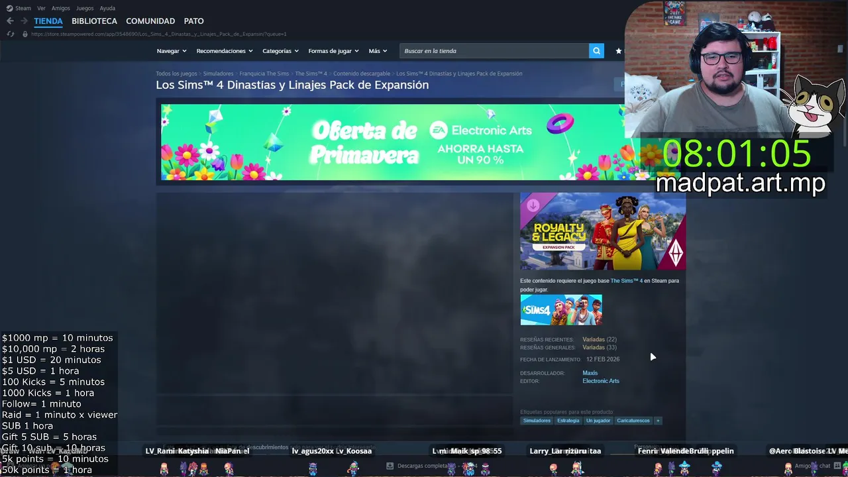
Task: Click the store URL address bar
Action: click(x=159, y=34)
